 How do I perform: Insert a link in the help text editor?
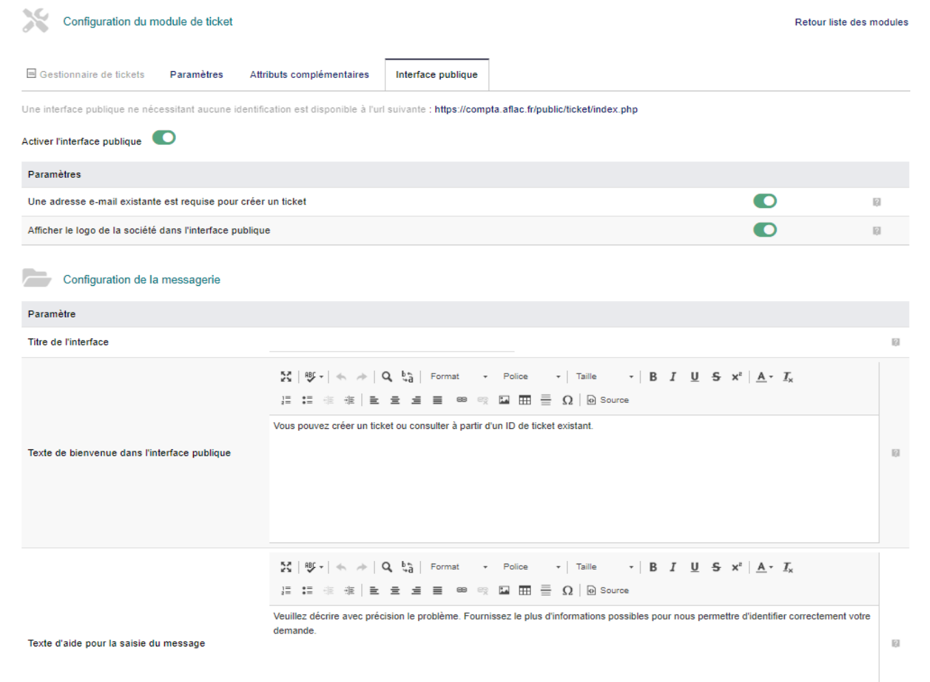[462, 590]
